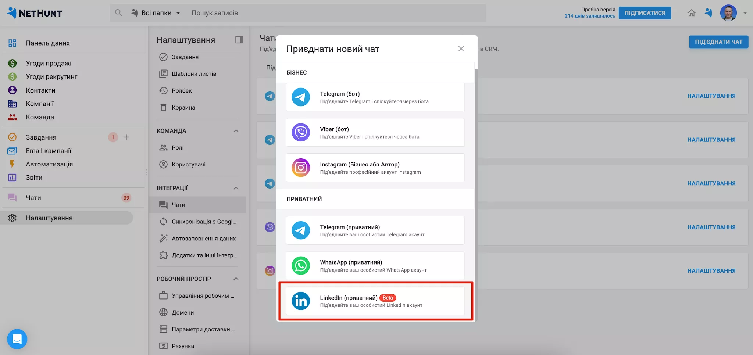
Task: Open Домени settings item
Action: (x=183, y=313)
